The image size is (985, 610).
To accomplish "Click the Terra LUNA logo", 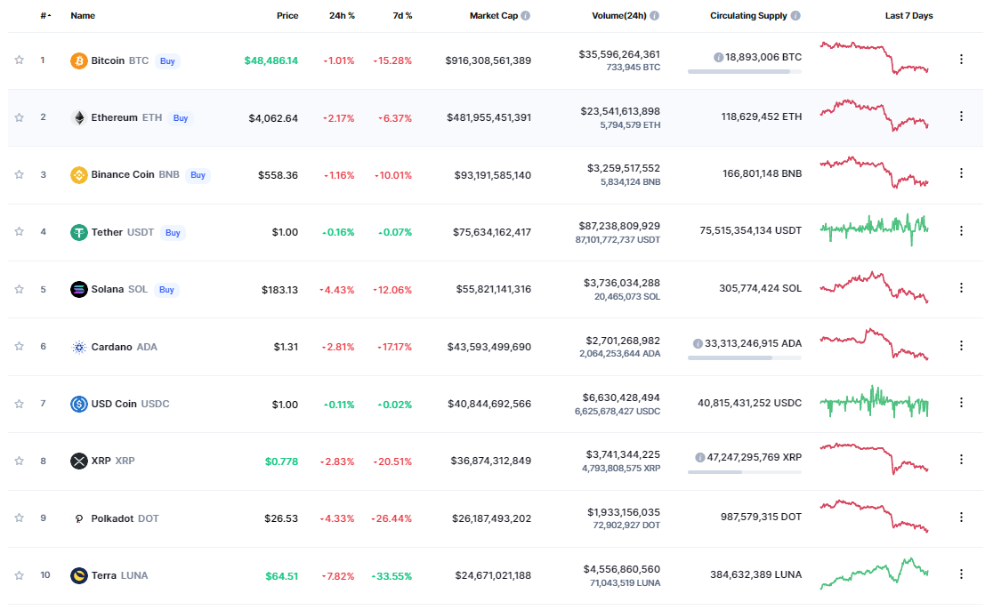I will pyautogui.click(x=78, y=575).
